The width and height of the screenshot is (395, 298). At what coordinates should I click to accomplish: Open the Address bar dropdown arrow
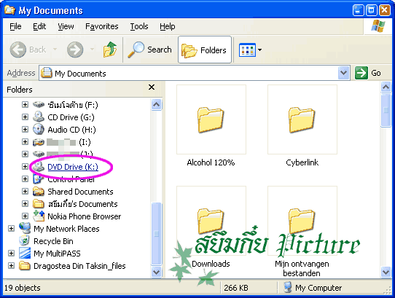(343, 73)
